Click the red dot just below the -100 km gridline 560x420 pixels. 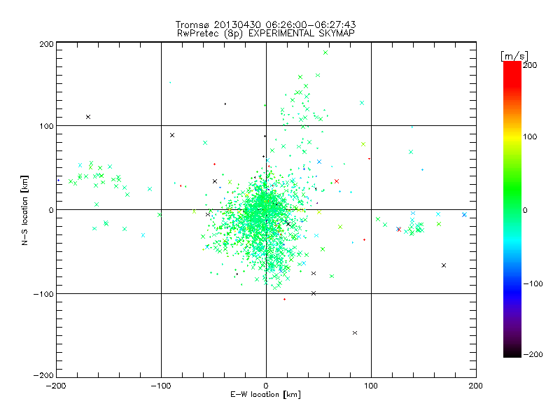point(284,300)
